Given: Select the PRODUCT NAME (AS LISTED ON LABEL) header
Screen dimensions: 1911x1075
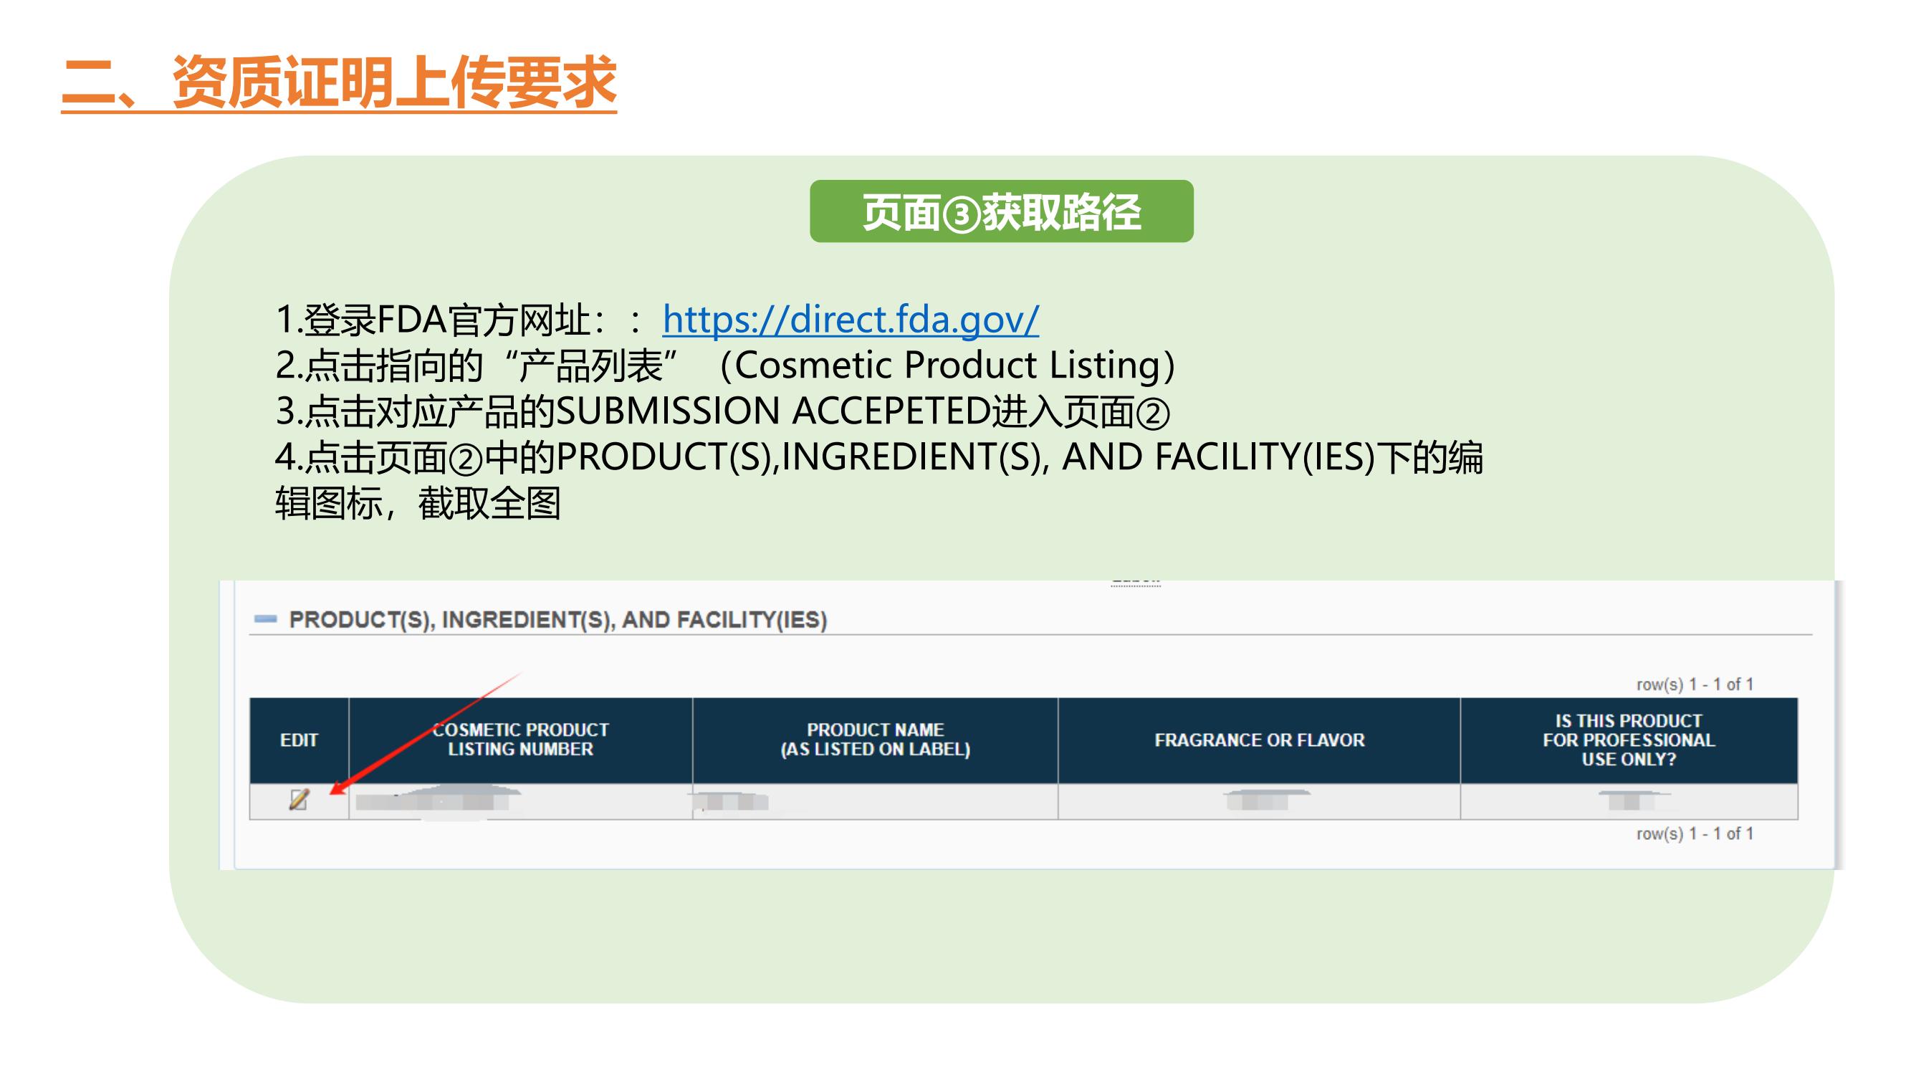Looking at the screenshot, I should tap(876, 740).
